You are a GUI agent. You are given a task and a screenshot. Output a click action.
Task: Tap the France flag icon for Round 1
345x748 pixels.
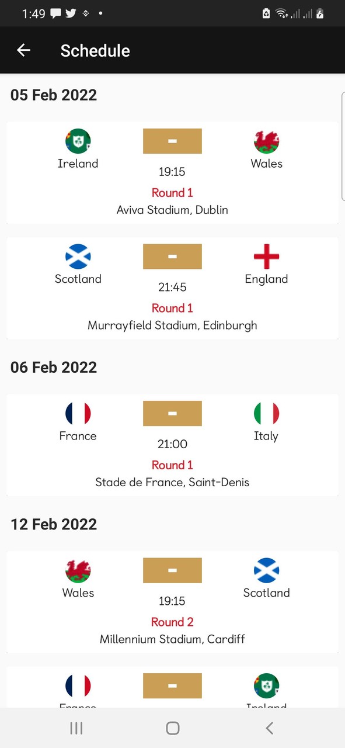click(78, 413)
